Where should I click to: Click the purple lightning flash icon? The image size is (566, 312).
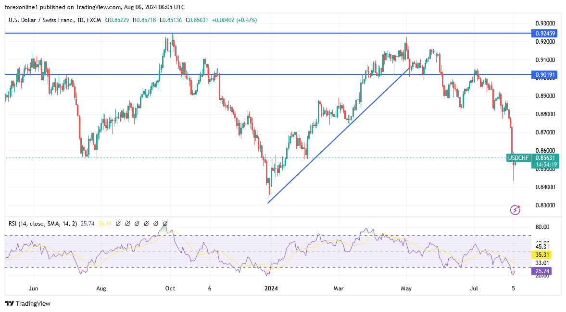(515, 210)
